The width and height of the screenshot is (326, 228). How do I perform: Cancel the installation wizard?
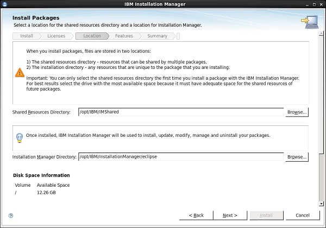pyautogui.click(x=303, y=216)
